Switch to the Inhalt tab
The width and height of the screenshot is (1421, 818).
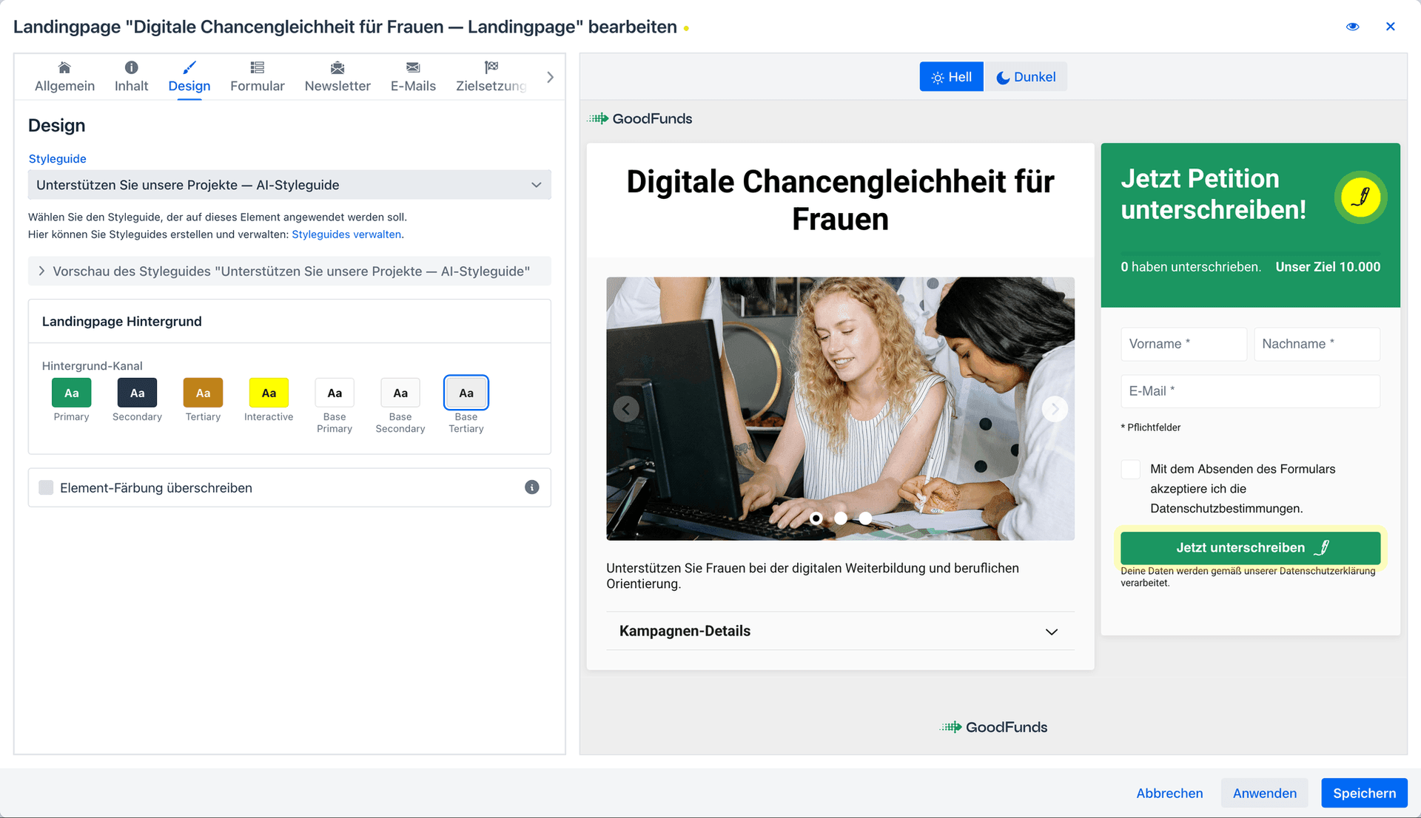(131, 77)
